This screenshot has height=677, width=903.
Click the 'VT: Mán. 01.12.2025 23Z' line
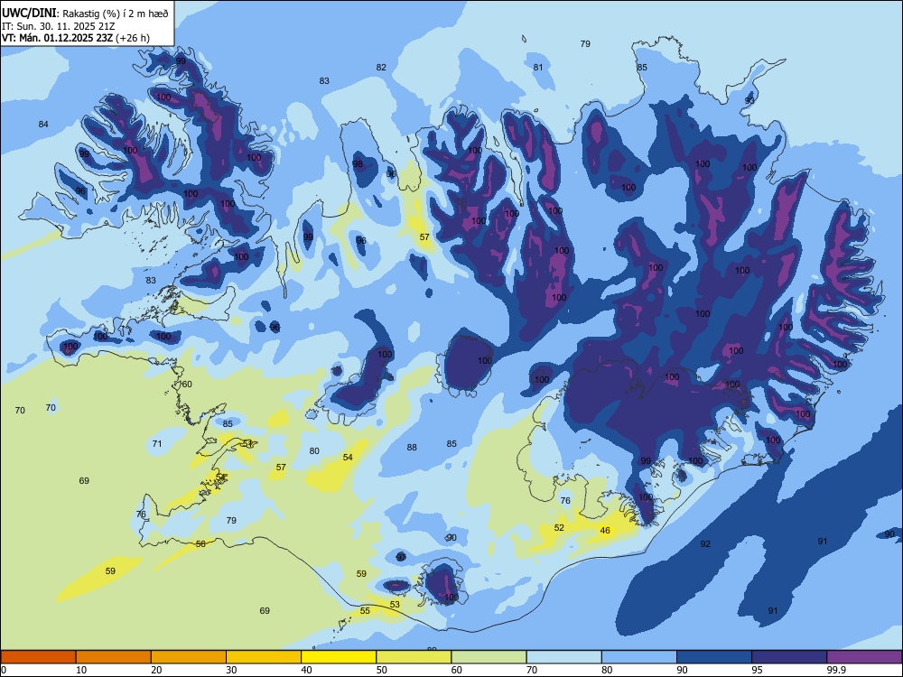pos(57,38)
